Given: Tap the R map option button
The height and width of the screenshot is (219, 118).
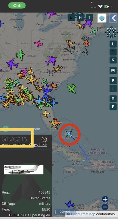Looking at the screenshot, I should [113, 99].
